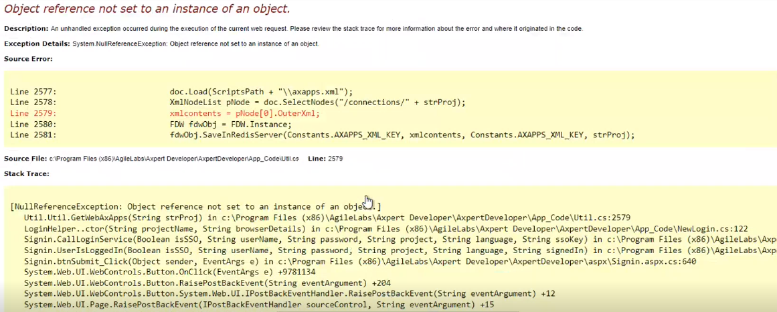Screen dimensions: 777x312
Task: Click the '[NullReferenceException: ...]' stack trace header
Action: point(195,207)
